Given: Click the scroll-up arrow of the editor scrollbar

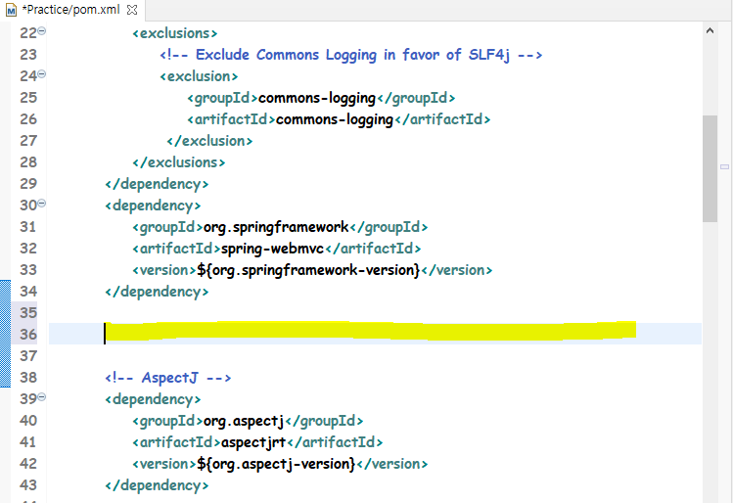Looking at the screenshot, I should pos(710,31).
